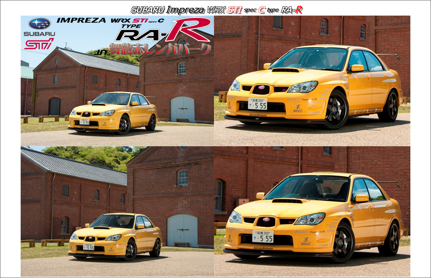Open the bottom-right close-up car photo
The width and height of the screenshot is (431, 278).
pos(312,212)
